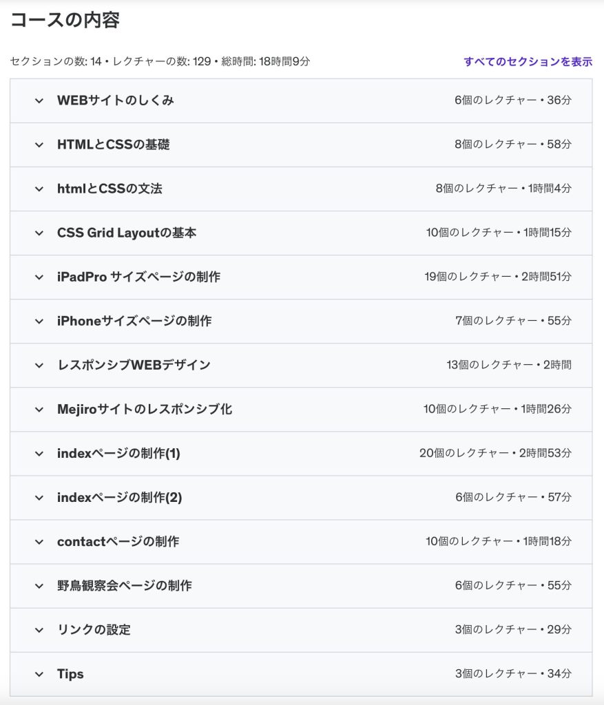Click the indexページの制作(1) section title
Image resolution: width=604 pixels, height=705 pixels.
(x=118, y=454)
